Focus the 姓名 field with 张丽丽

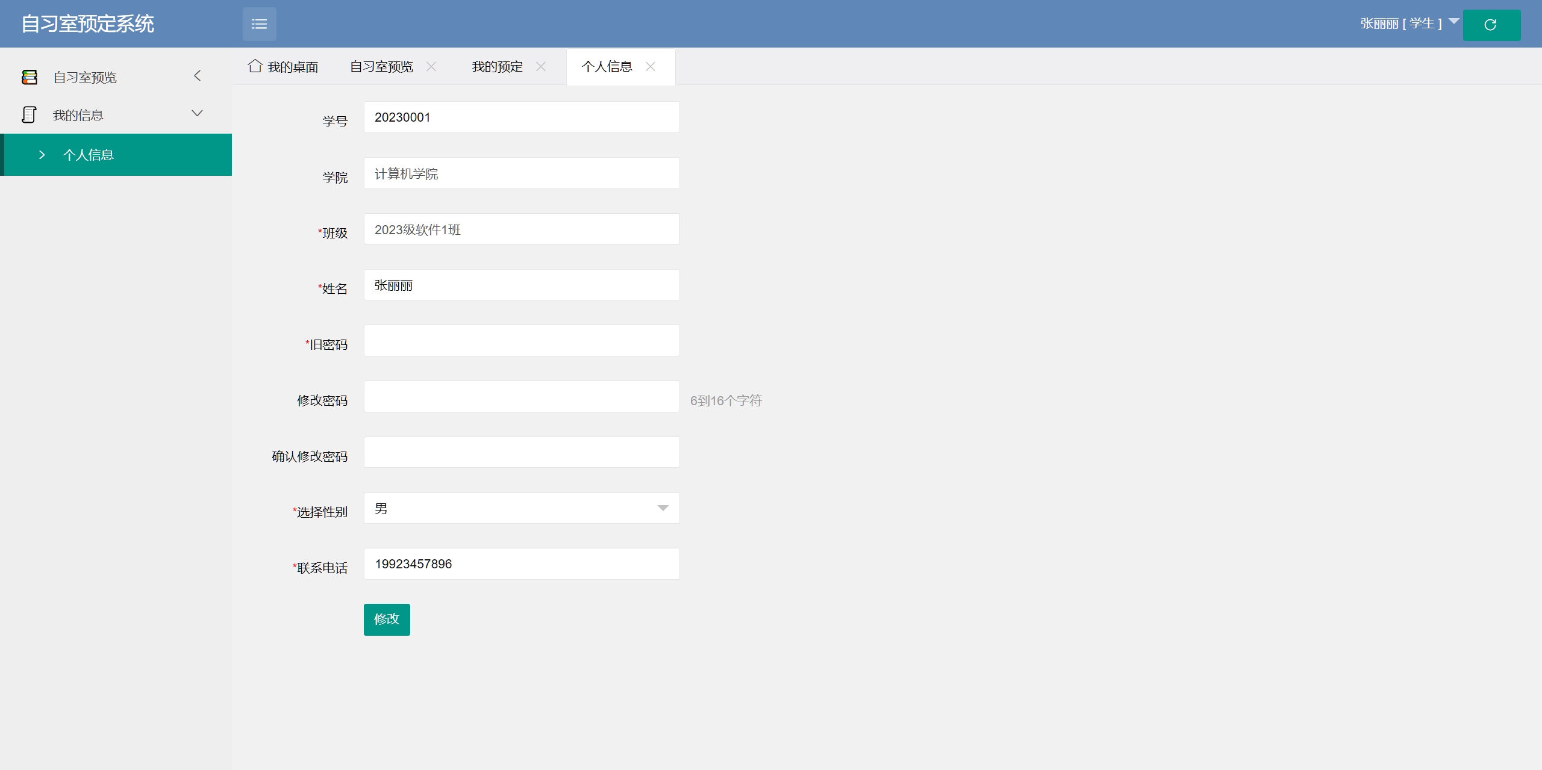tap(522, 285)
